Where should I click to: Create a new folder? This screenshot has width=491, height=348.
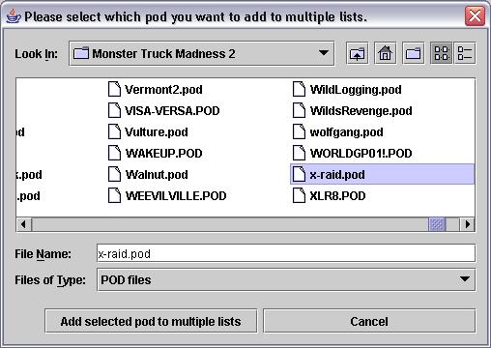[x=413, y=53]
